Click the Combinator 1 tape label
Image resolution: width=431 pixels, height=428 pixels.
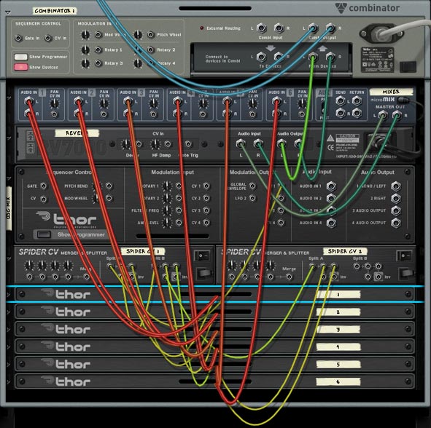coord(55,11)
